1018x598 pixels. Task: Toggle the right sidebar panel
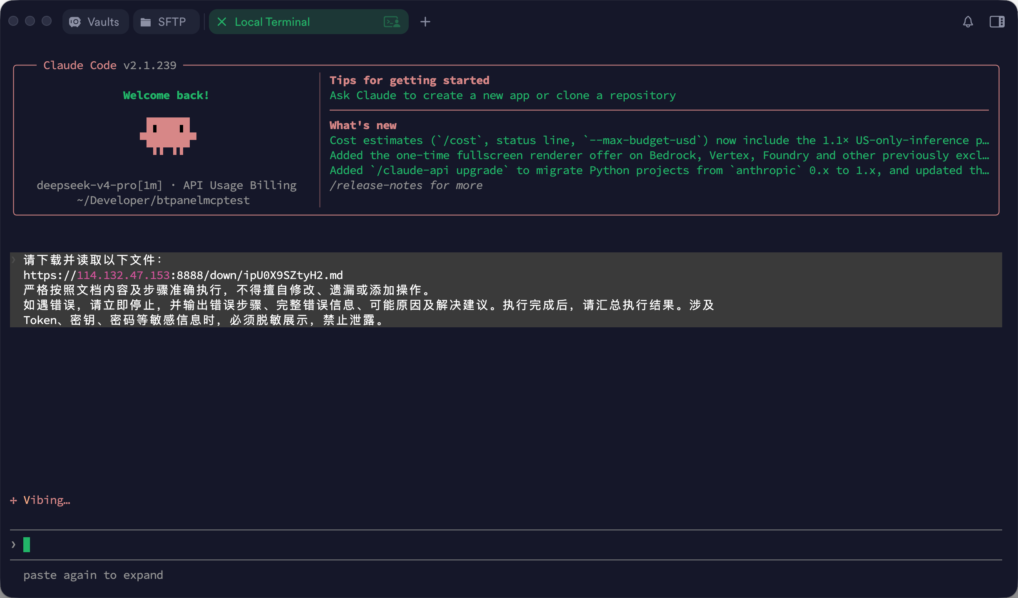997,22
